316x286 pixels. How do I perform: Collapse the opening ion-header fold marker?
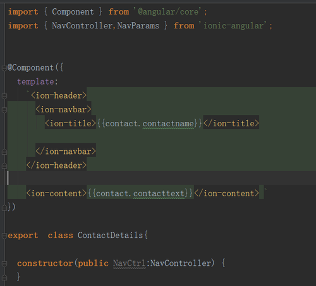click(4, 96)
